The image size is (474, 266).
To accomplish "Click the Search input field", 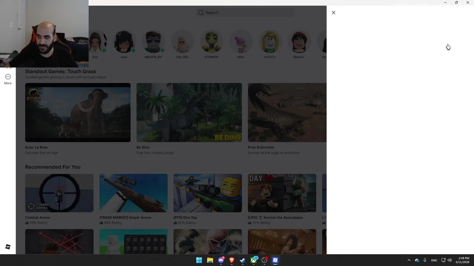I will (246, 13).
